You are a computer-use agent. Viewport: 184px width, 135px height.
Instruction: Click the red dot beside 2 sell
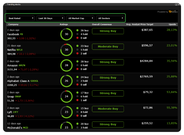tap(77, 53)
